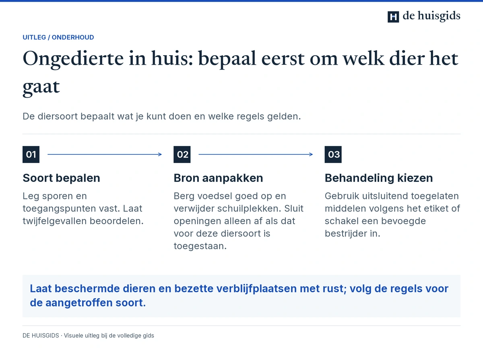
Task: Select the UITLEG / ONDERHOUD category label
Action: click(58, 37)
